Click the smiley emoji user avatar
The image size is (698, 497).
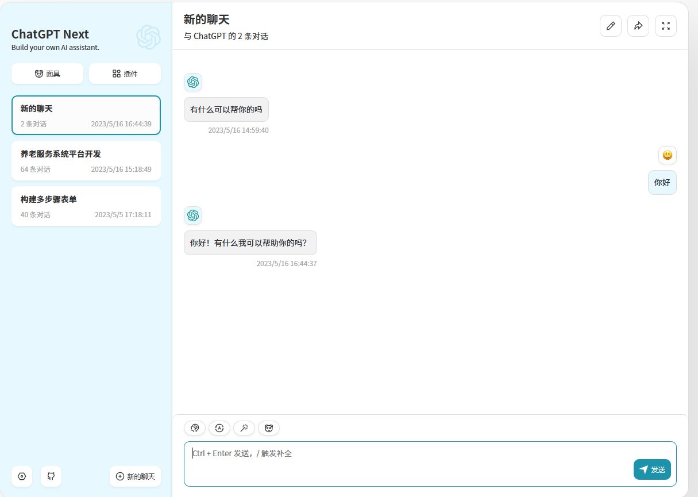click(x=667, y=155)
